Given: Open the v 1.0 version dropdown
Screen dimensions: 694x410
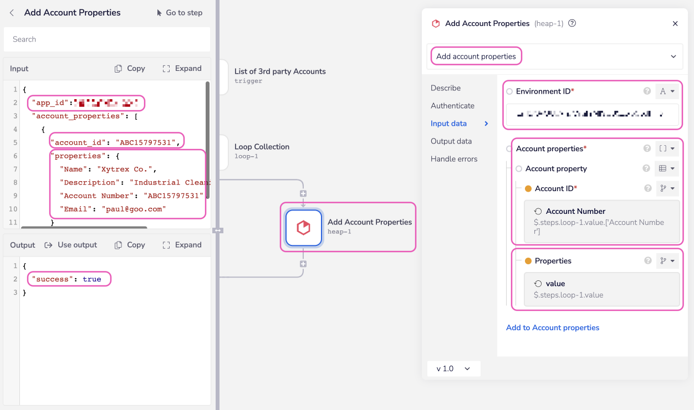Looking at the screenshot, I should tap(453, 368).
